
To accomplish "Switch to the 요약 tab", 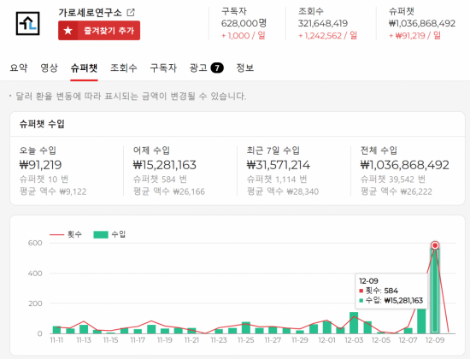I will pos(18,68).
